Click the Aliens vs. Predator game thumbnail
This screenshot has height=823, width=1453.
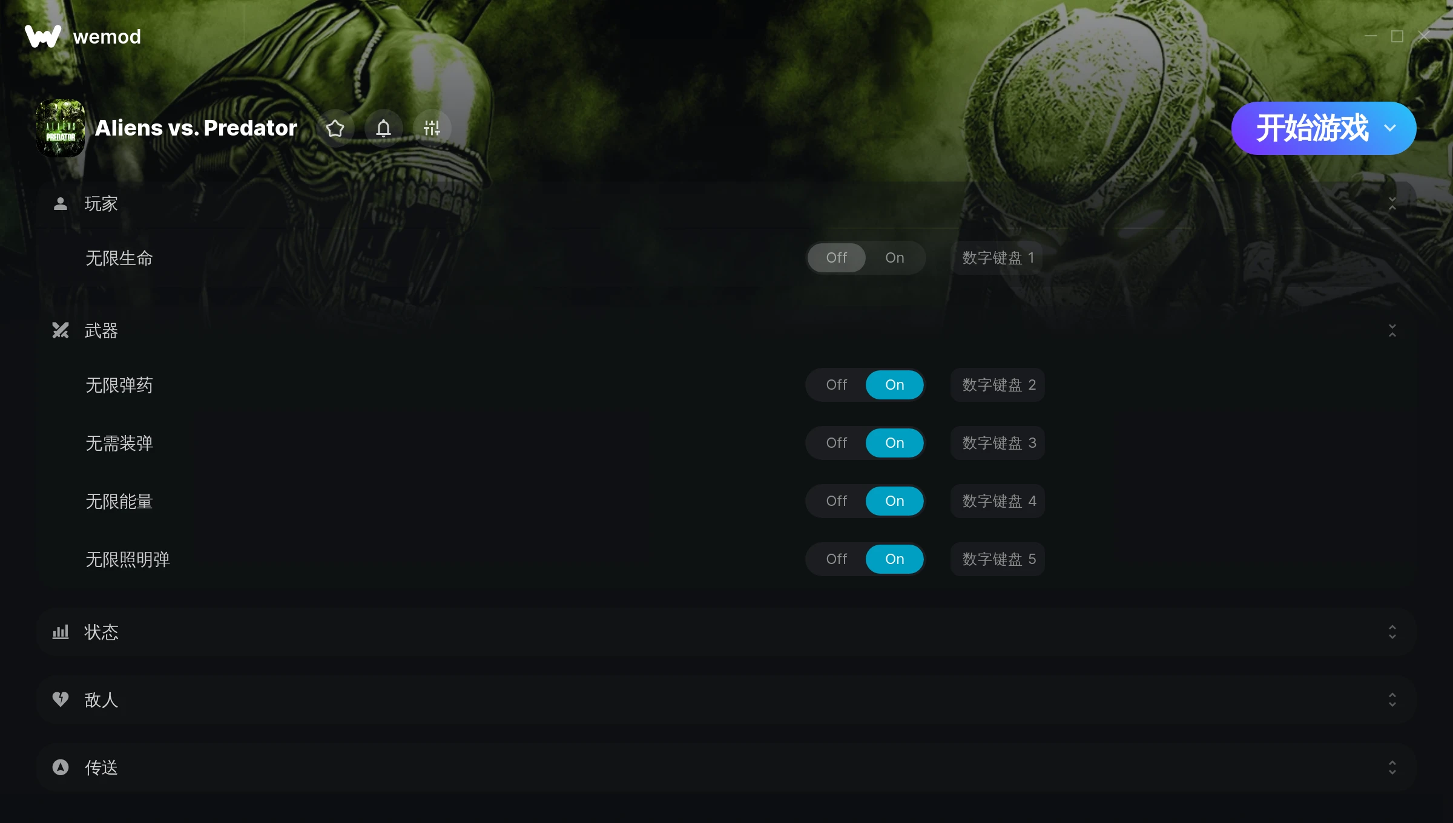[61, 128]
